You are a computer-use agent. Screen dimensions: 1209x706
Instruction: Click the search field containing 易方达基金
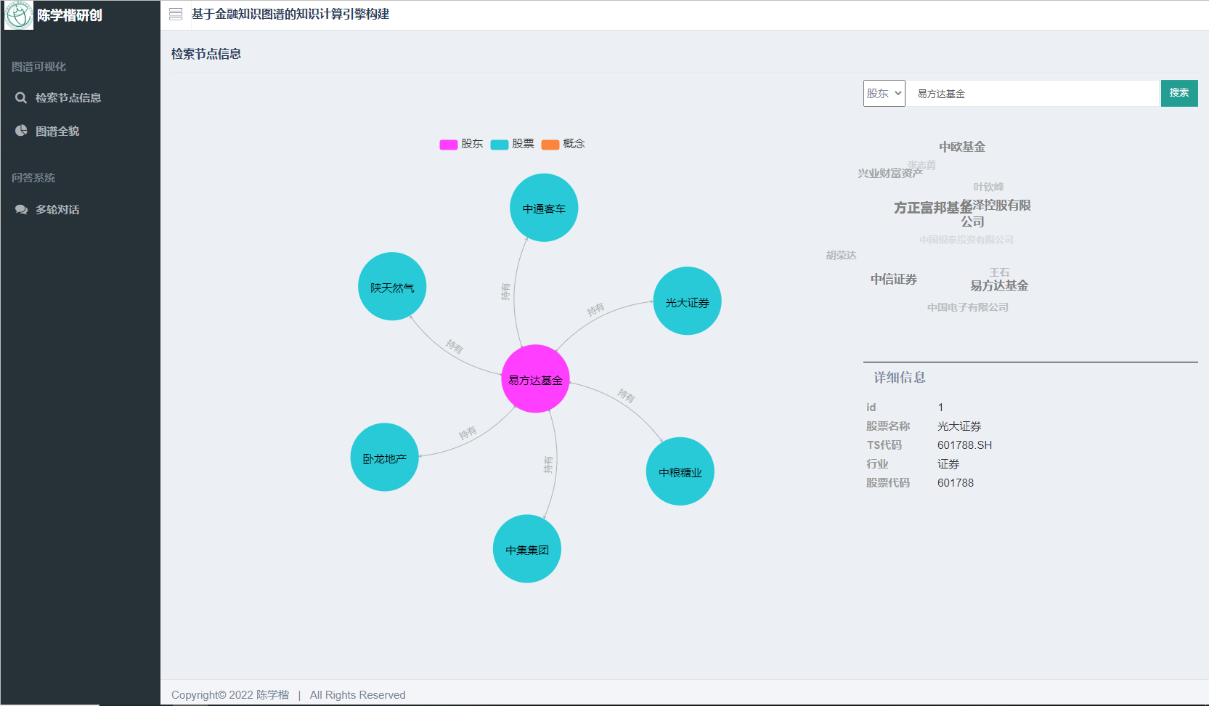[x=1033, y=93]
